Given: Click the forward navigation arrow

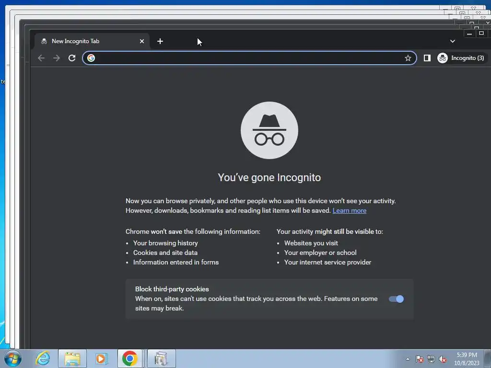Looking at the screenshot, I should (57, 58).
